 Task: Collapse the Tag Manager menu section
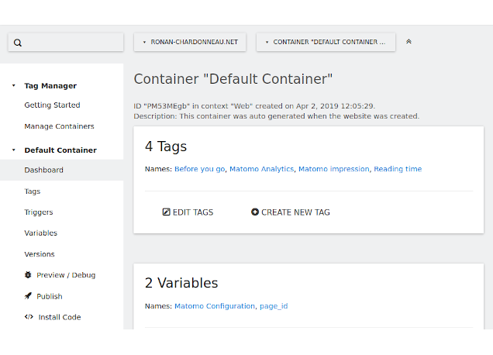coord(13,86)
